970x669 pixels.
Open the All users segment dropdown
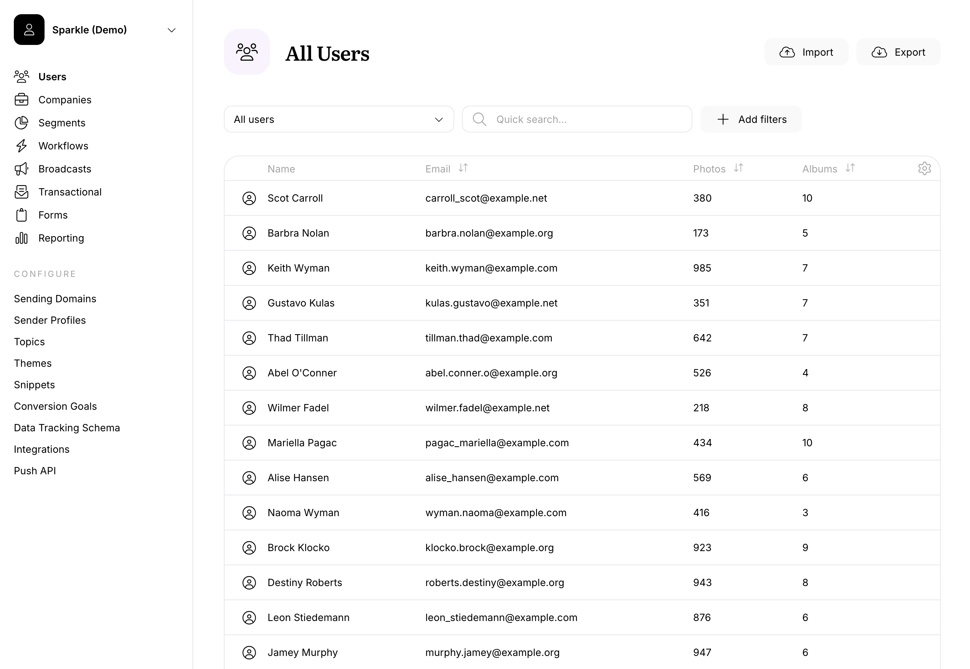339,119
